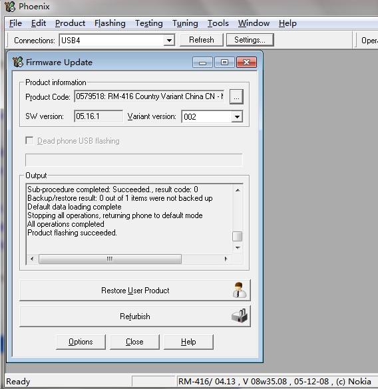Click the RM-416 phone info in status bar
Screen dimensions: 378x389
point(274,381)
